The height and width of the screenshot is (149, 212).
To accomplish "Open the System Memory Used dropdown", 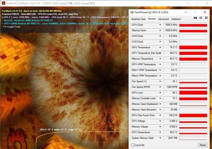I will (160, 138).
